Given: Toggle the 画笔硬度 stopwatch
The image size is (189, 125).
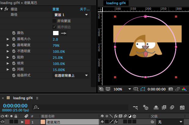Looking at the screenshot, I should [14, 45].
